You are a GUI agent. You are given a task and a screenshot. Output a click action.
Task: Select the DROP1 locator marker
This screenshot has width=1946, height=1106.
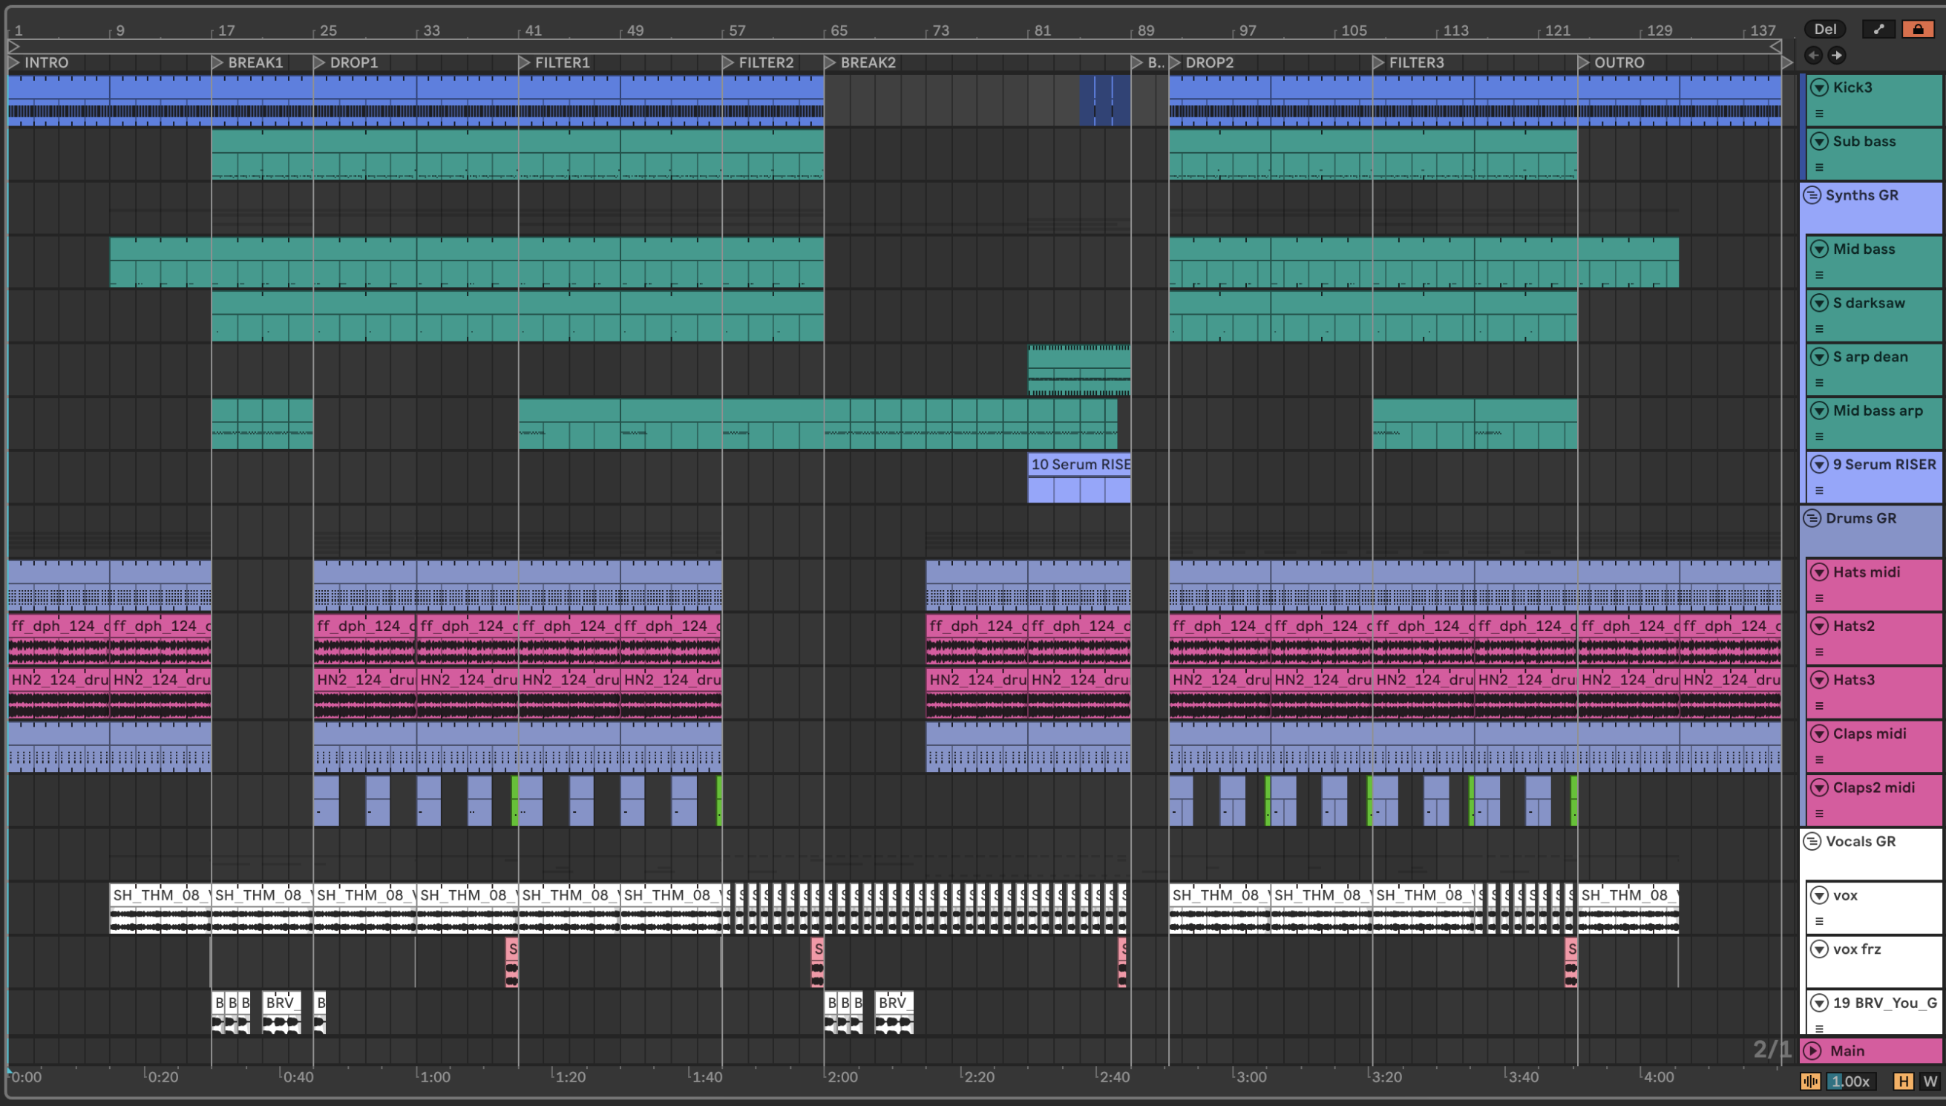(x=320, y=62)
